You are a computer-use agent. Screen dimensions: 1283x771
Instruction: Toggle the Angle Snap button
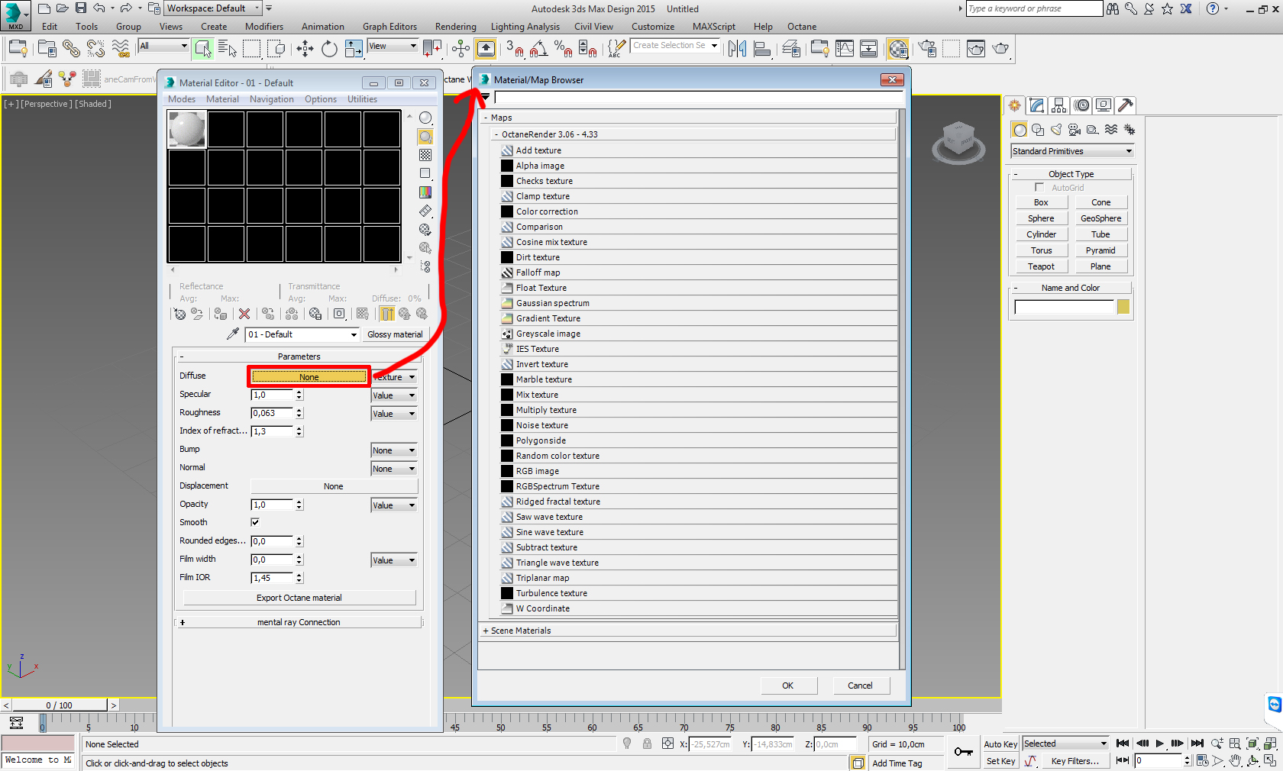click(538, 49)
